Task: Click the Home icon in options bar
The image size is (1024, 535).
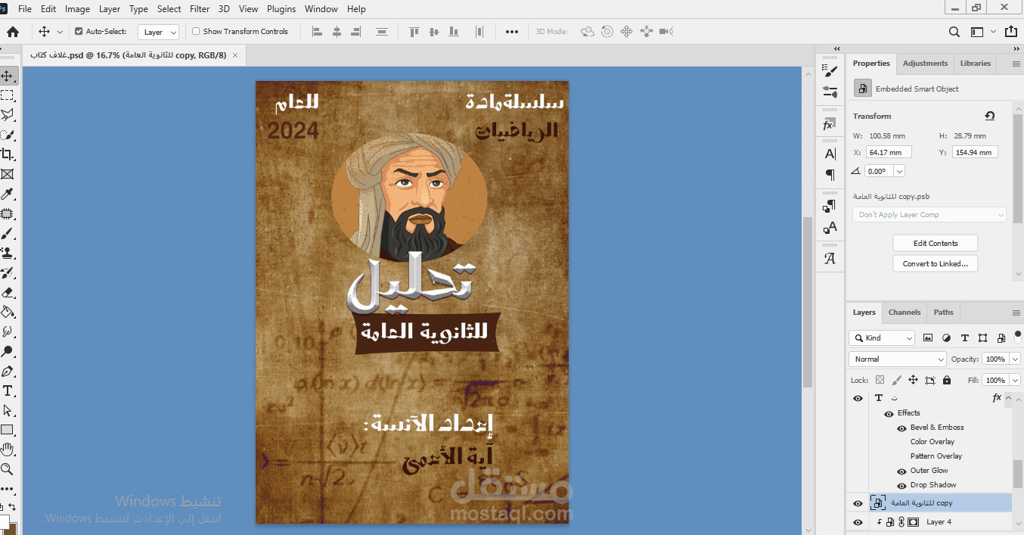Action: pyautogui.click(x=13, y=32)
